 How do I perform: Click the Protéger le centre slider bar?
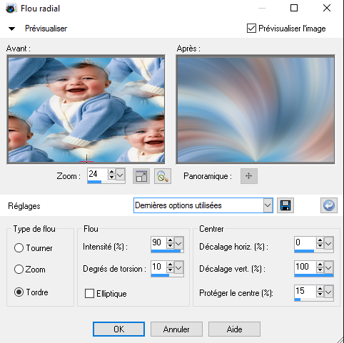(314, 300)
